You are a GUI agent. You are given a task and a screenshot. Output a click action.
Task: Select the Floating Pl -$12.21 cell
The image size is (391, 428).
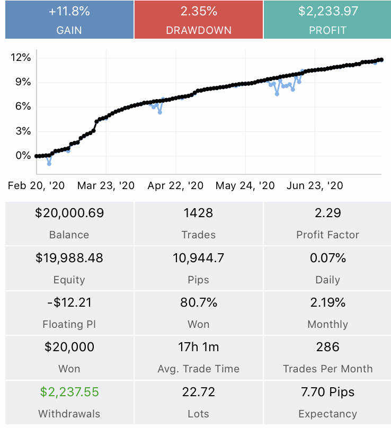click(69, 313)
